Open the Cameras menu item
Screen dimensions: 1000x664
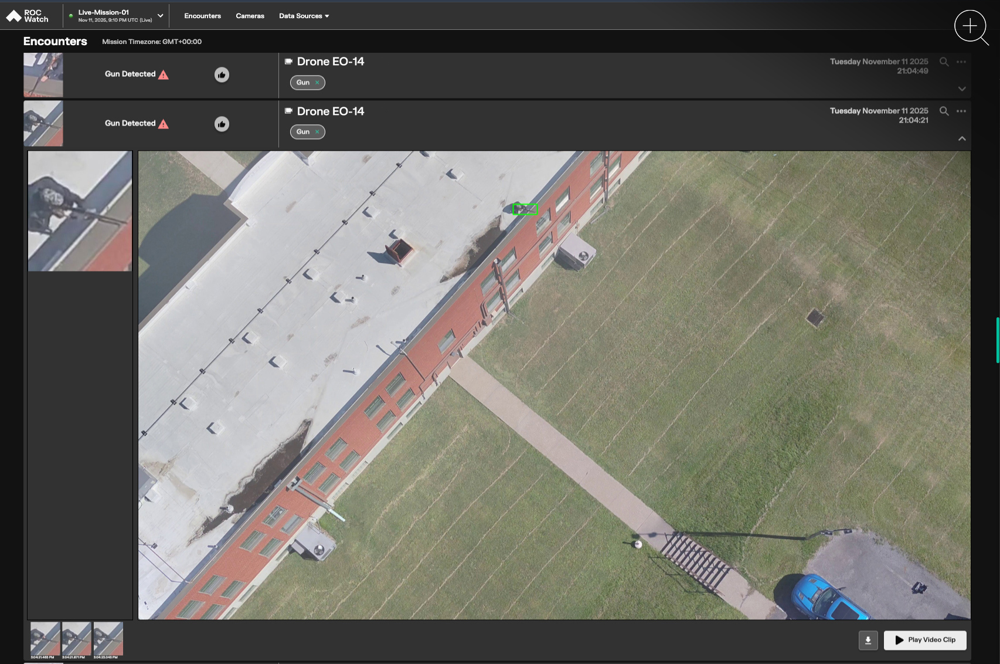click(x=250, y=16)
